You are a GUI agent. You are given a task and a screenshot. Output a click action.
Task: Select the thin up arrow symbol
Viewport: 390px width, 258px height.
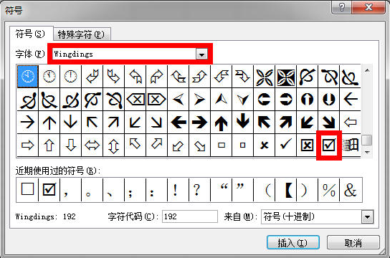49,123
